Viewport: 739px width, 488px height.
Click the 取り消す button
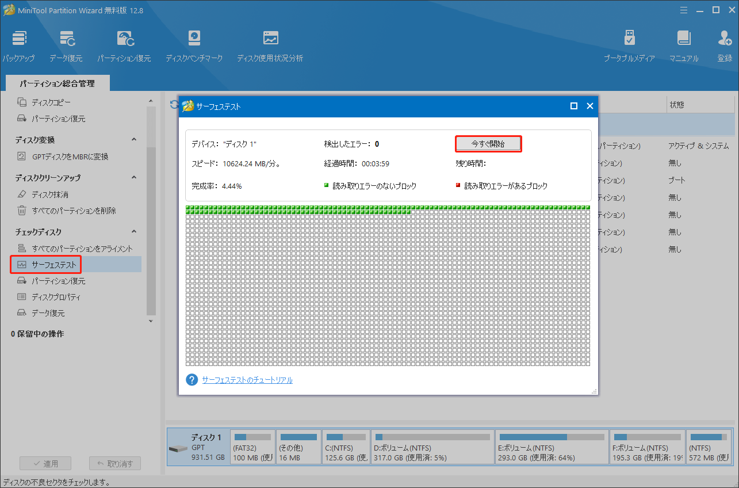pos(115,463)
